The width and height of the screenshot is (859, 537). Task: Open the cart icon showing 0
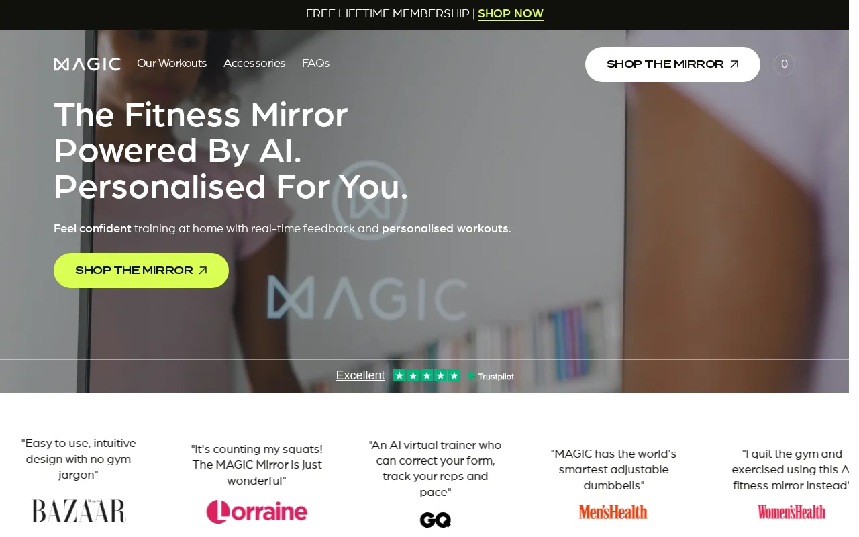click(784, 64)
